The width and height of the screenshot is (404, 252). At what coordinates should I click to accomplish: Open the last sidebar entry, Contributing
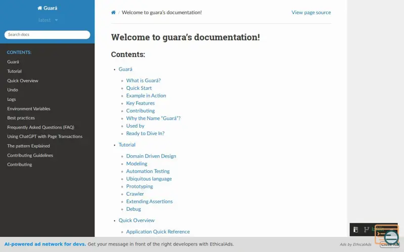[x=20, y=165]
